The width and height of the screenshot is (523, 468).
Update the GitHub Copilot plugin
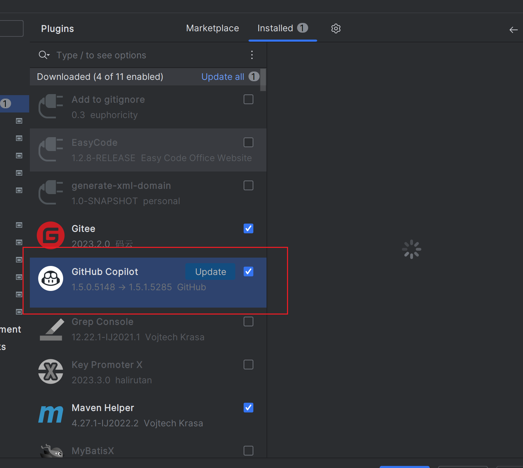(210, 271)
